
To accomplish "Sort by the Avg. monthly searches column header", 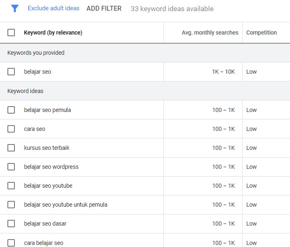I will tap(210, 33).
